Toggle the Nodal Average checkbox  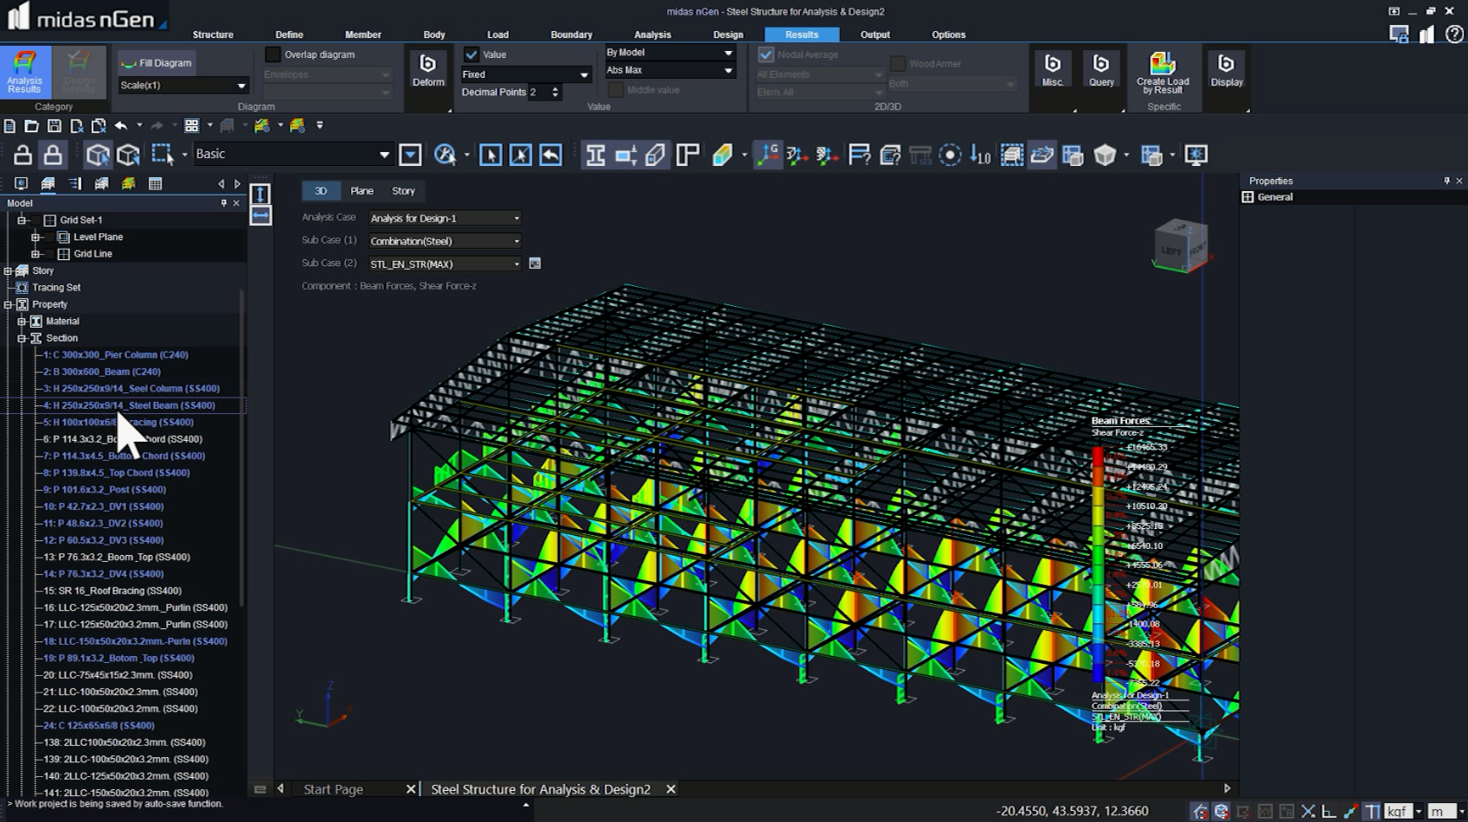click(766, 54)
